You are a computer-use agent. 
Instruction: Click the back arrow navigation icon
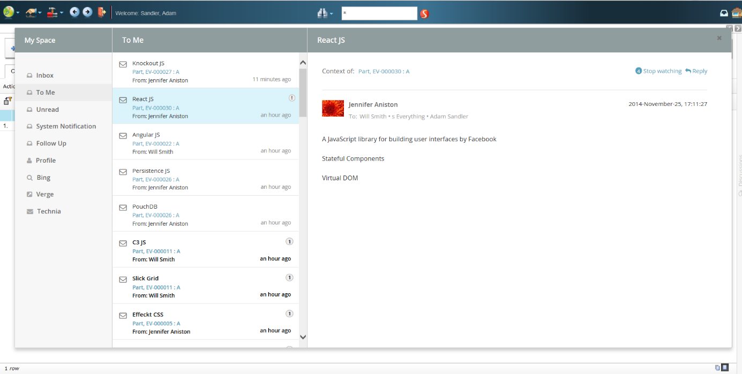point(74,12)
